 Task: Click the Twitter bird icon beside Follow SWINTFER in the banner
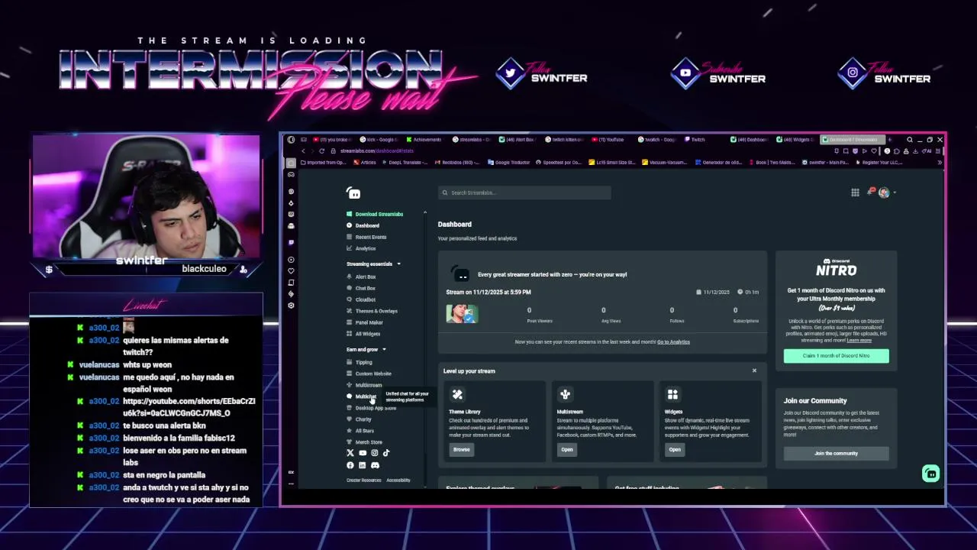tap(511, 73)
